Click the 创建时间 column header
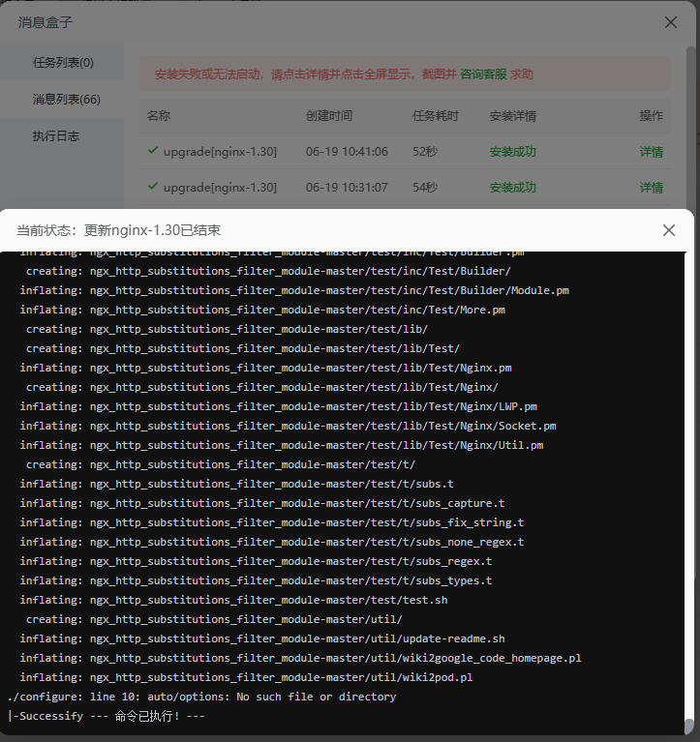The image size is (700, 742). click(x=329, y=115)
